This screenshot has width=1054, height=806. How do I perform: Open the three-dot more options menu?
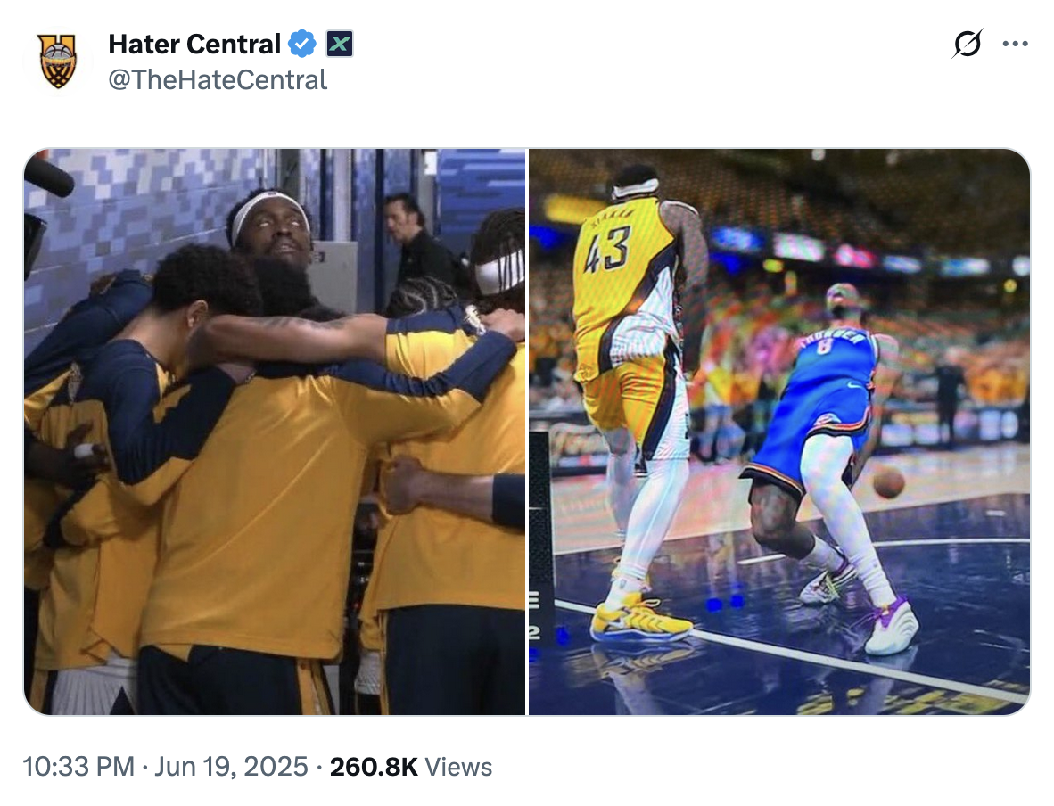(1015, 43)
